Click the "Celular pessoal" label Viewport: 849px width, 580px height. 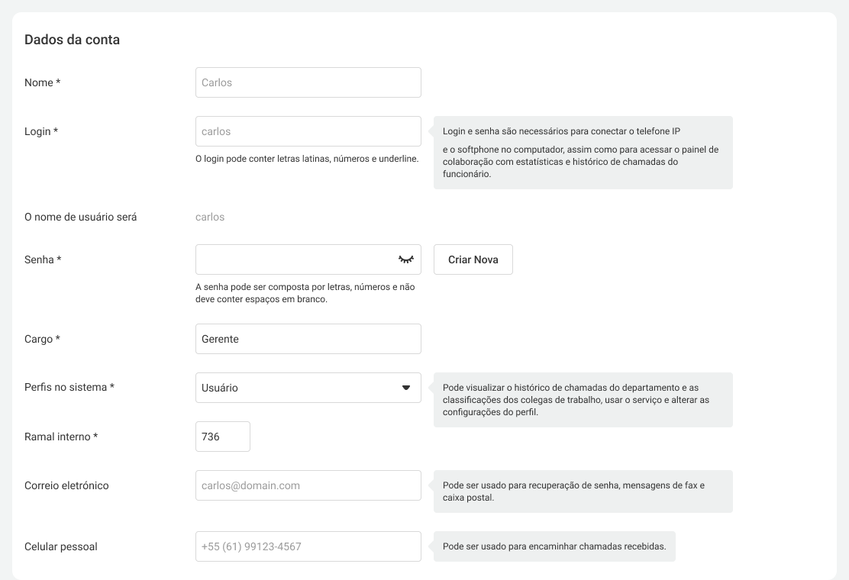tap(61, 546)
